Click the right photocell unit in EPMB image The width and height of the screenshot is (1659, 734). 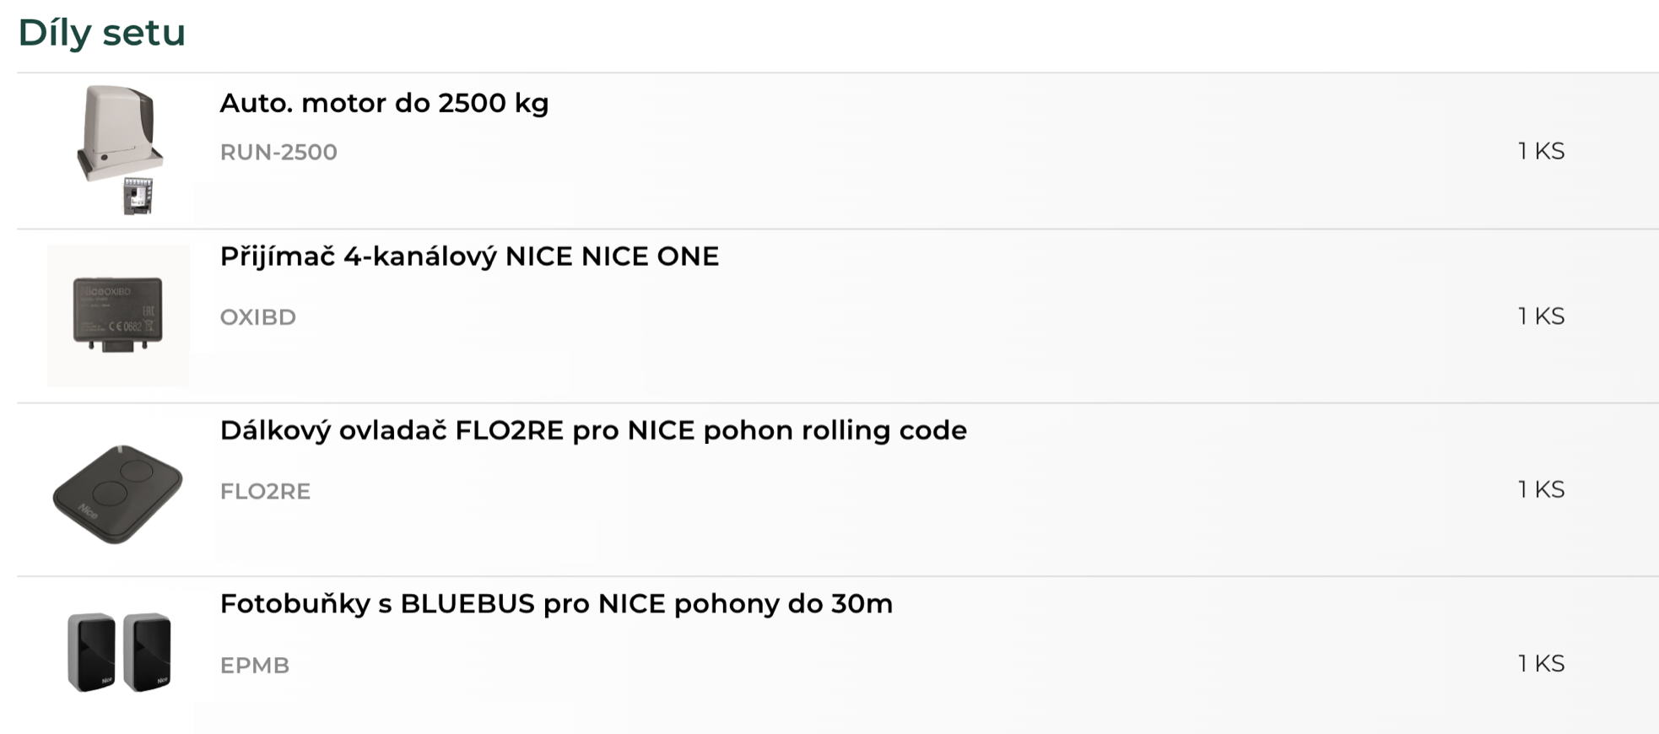click(x=147, y=652)
